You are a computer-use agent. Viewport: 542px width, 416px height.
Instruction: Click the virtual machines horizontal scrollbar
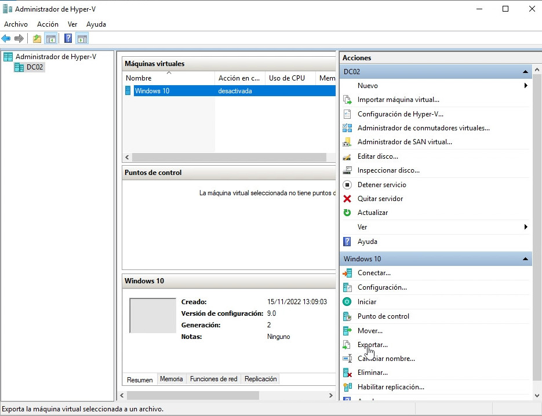point(229,158)
